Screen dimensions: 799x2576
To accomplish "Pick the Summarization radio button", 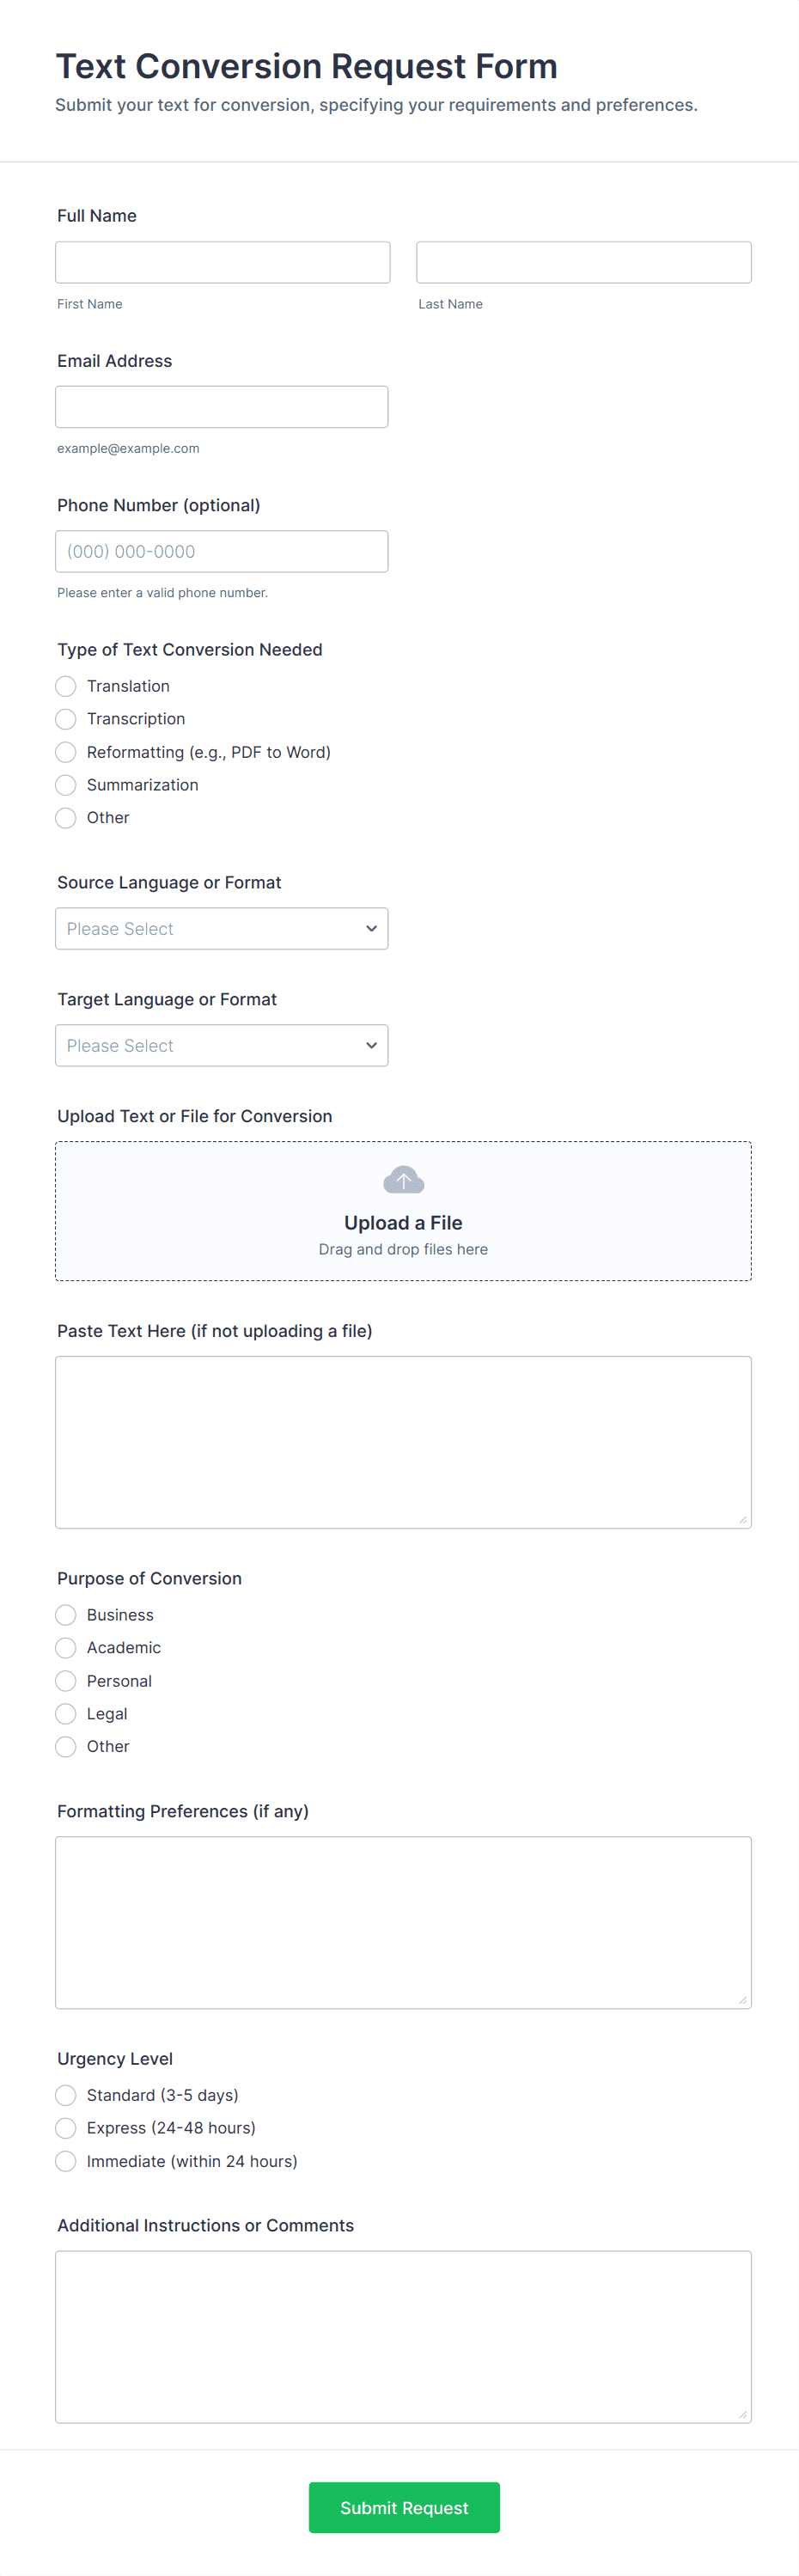I will pos(66,785).
